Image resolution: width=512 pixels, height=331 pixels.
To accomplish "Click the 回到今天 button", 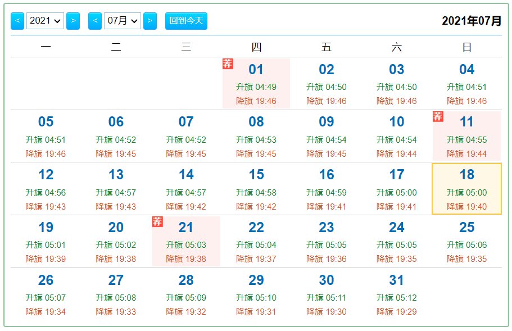I will click(x=186, y=21).
